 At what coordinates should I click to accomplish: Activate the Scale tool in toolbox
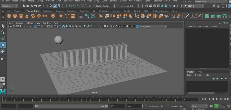3,58
